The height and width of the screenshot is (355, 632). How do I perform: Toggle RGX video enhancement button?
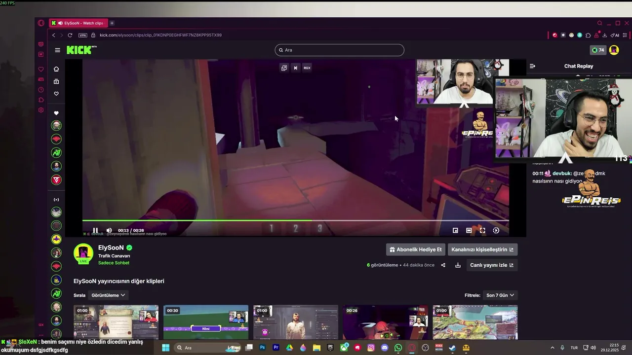pyautogui.click(x=307, y=68)
